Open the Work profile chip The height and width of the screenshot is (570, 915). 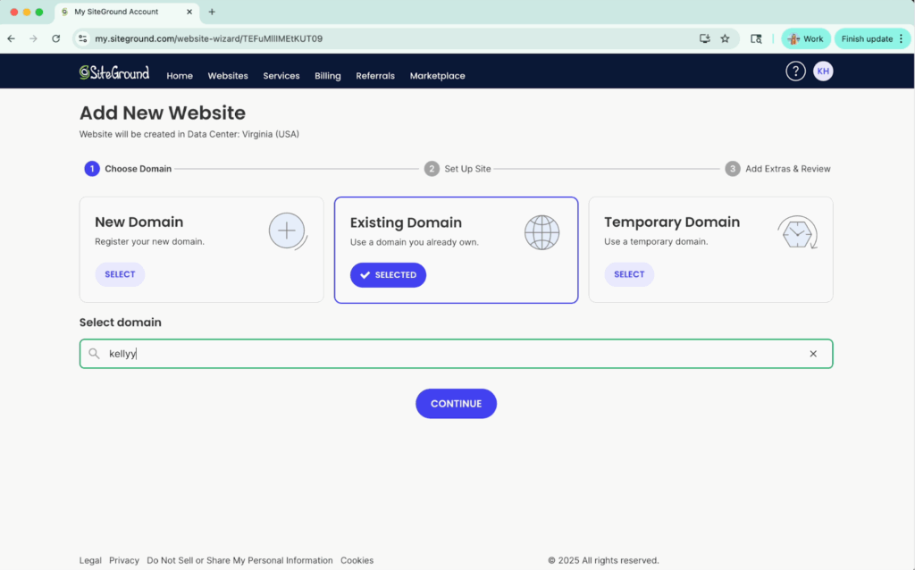[805, 38]
